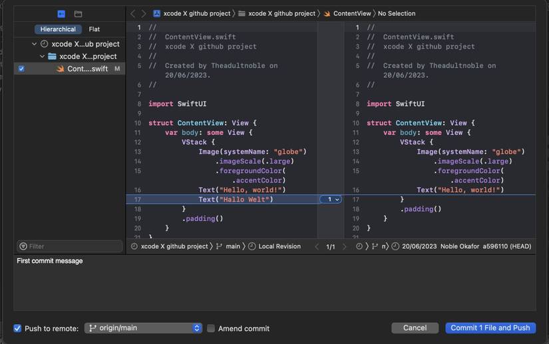
Task: Switch to Flat view tab
Action: tap(94, 29)
